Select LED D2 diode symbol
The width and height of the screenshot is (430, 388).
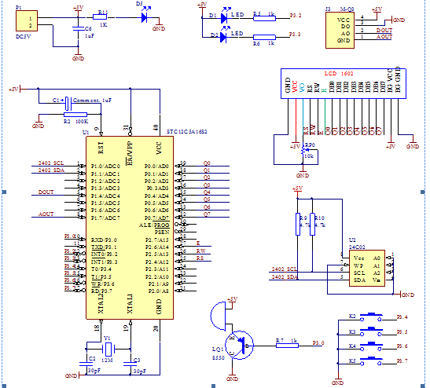click(x=224, y=35)
